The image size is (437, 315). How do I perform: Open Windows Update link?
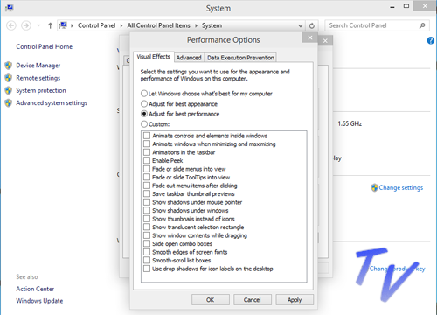(x=39, y=301)
